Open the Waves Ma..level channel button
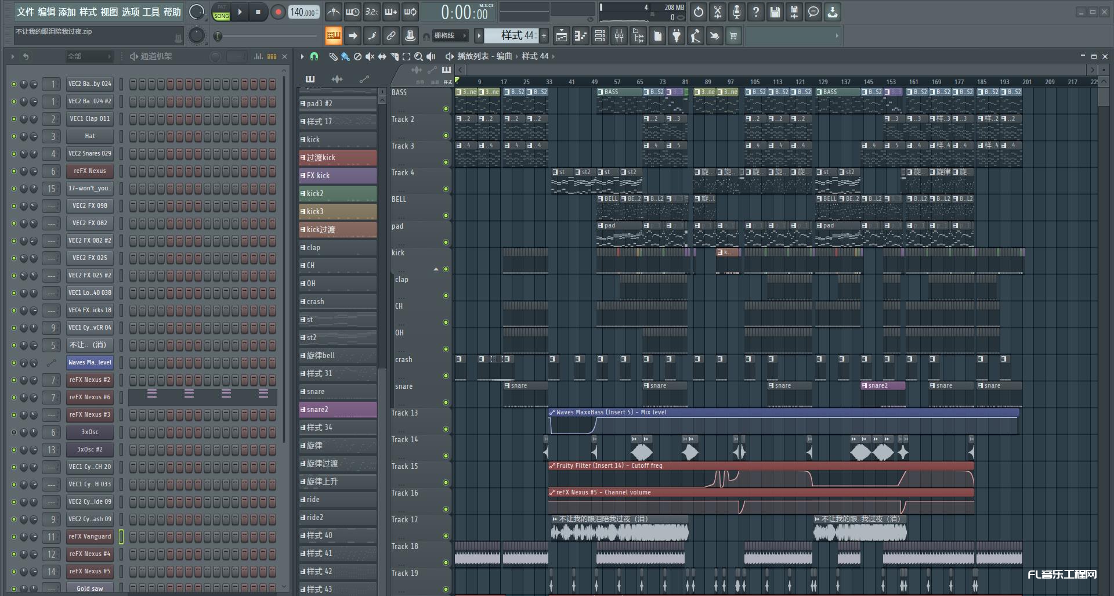Image resolution: width=1114 pixels, height=596 pixels. coord(90,363)
